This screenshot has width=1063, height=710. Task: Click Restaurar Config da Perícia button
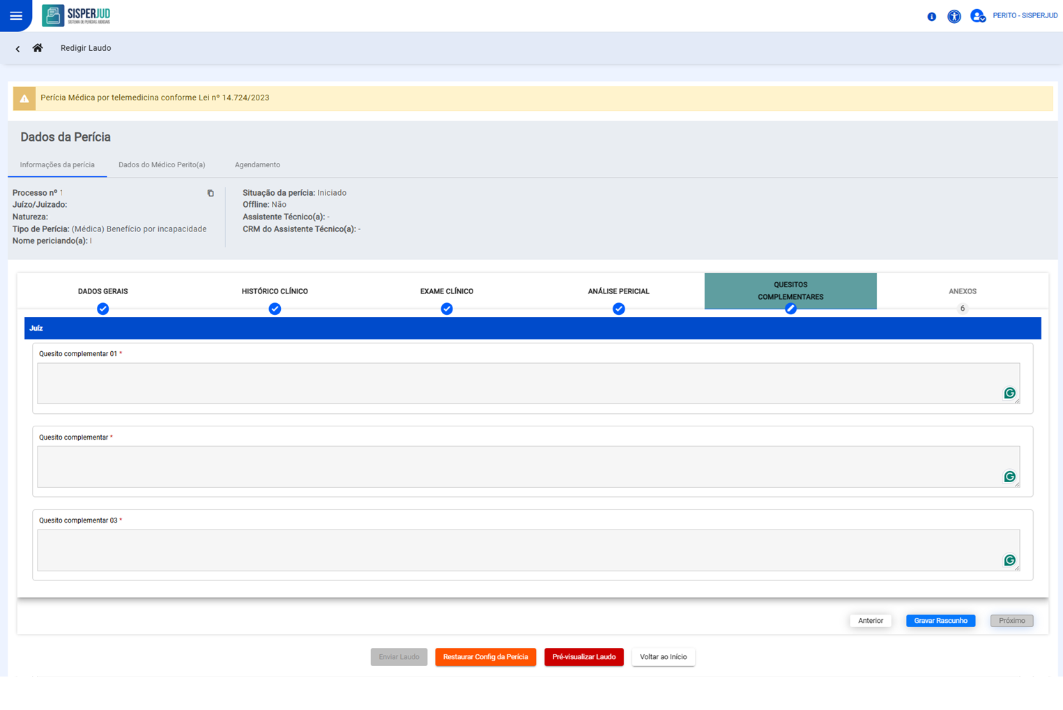pos(485,657)
